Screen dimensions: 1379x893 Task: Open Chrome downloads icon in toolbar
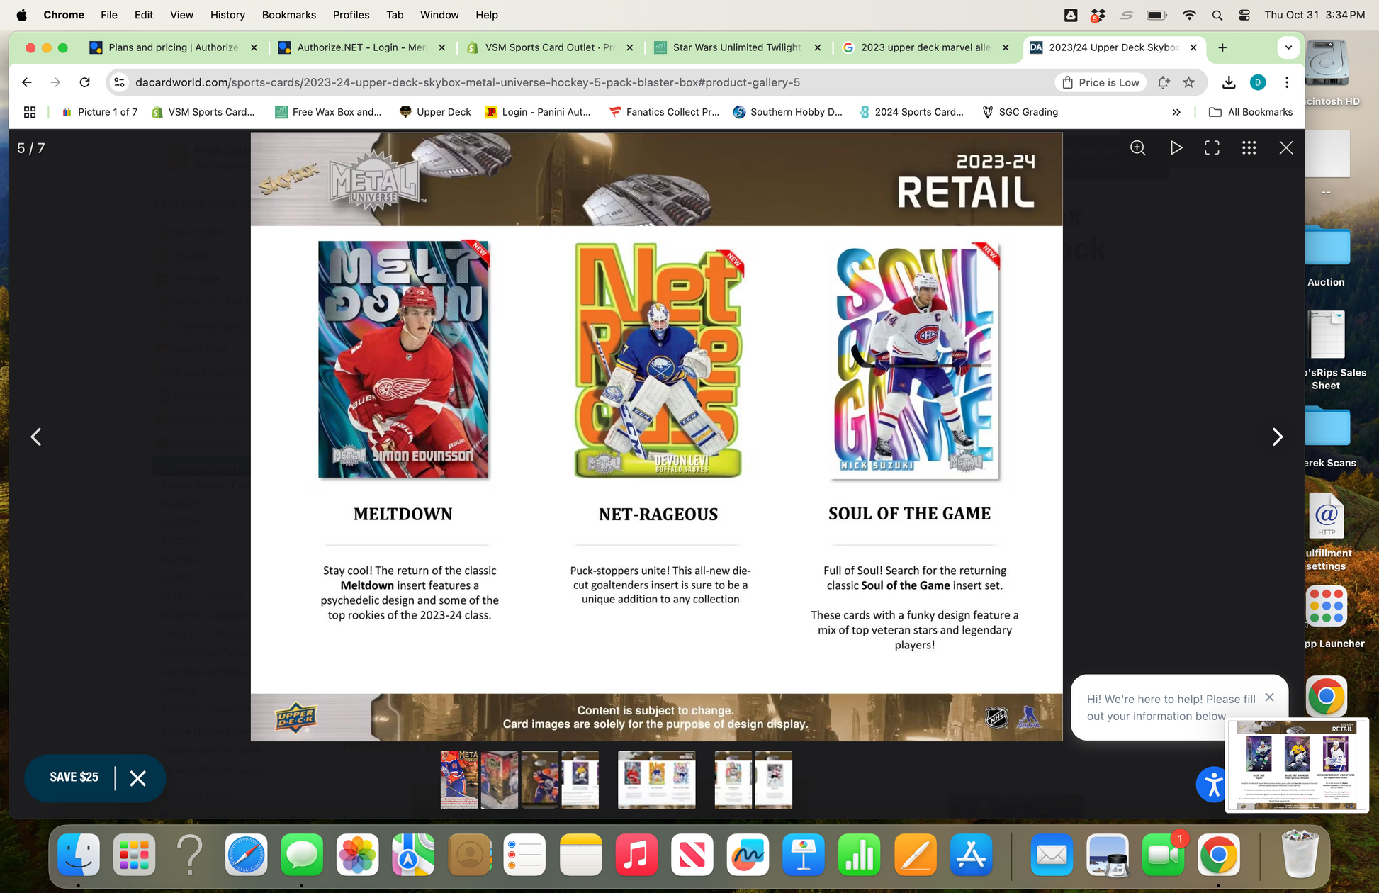[x=1229, y=82]
